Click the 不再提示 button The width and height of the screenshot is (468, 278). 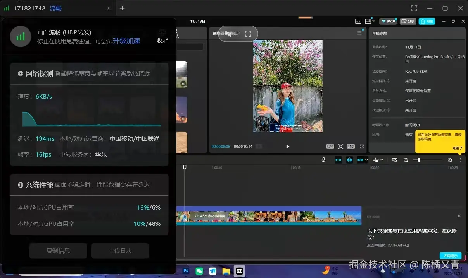click(450, 256)
